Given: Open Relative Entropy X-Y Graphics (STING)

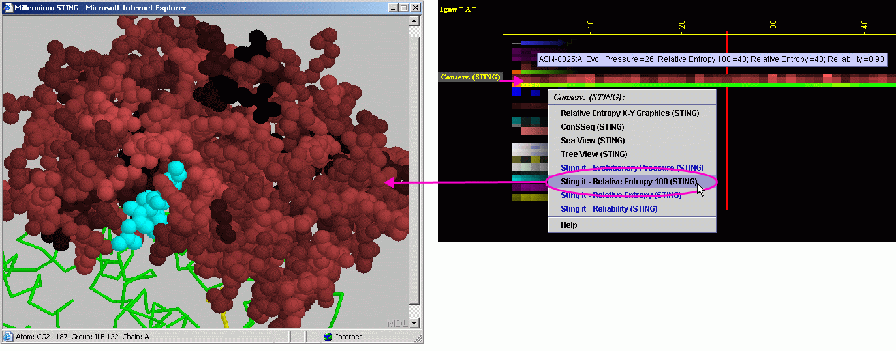Looking at the screenshot, I should [x=630, y=113].
